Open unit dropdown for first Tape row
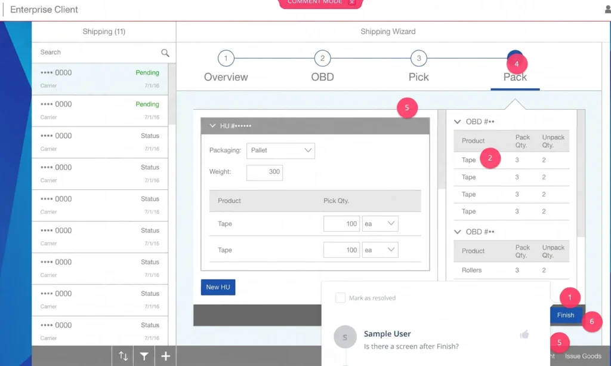Screen dimensions: 611x366 (x=380, y=224)
